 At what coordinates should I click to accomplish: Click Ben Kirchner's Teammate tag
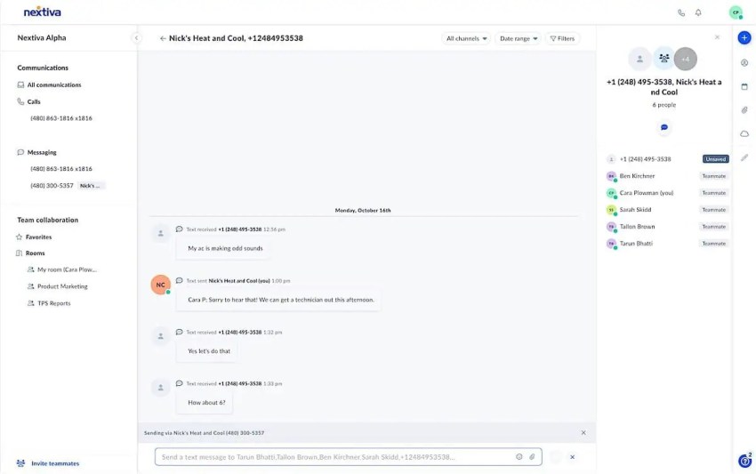click(x=714, y=176)
